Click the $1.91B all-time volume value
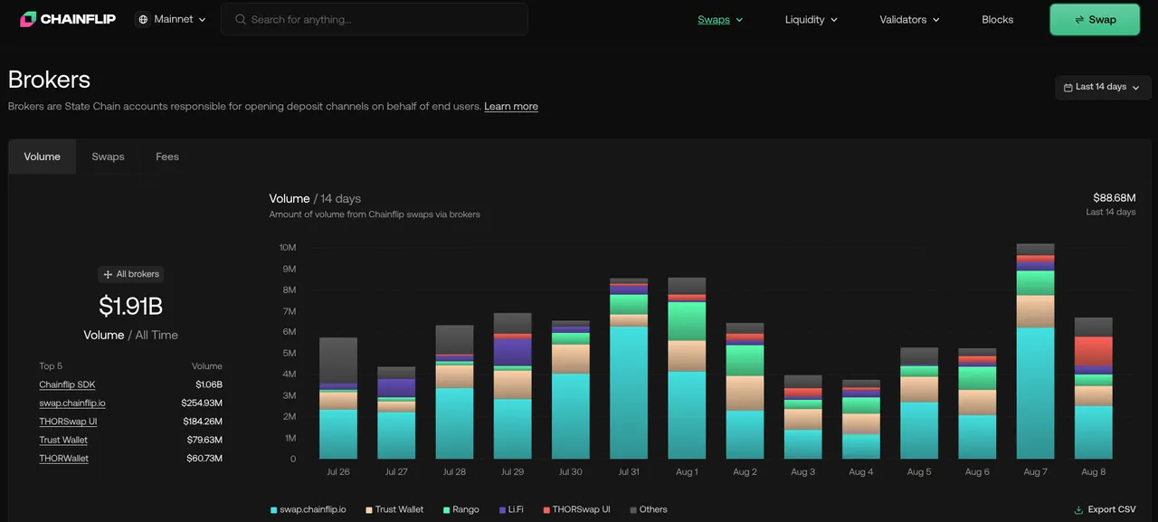Image resolution: width=1158 pixels, height=522 pixels. click(131, 306)
